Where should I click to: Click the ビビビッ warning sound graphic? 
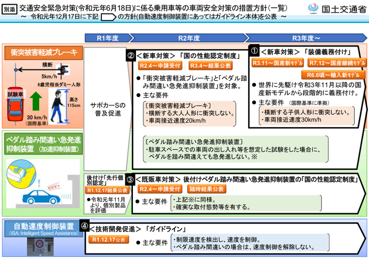(54, 187)
